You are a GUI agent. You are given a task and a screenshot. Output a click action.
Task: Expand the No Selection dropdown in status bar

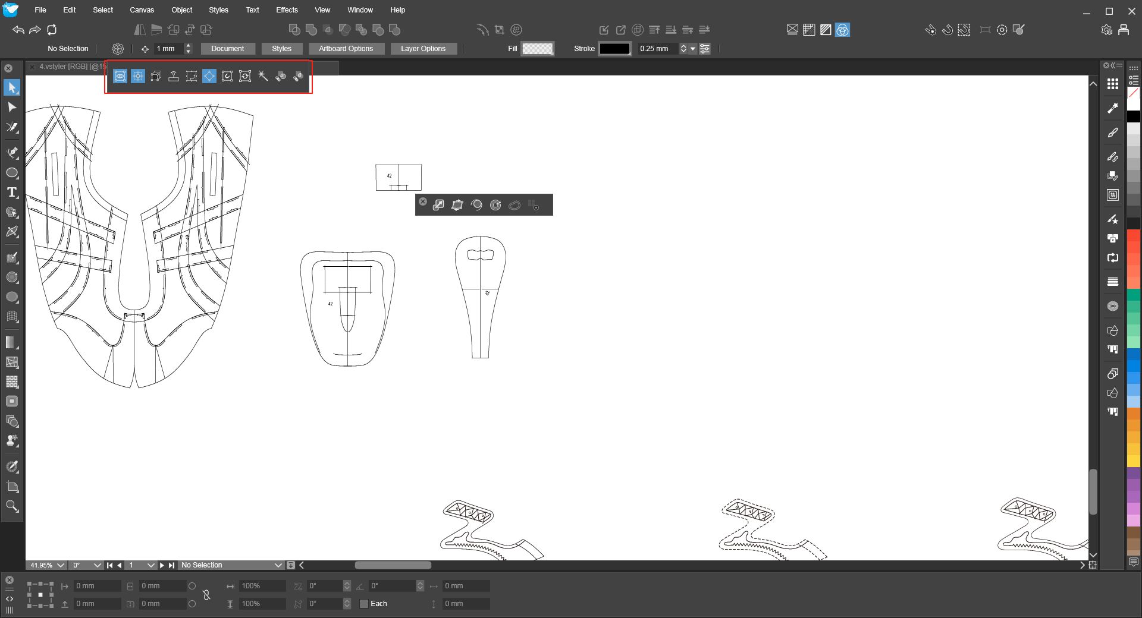[x=278, y=565]
